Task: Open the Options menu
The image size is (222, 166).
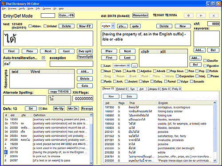Action: 47,8
